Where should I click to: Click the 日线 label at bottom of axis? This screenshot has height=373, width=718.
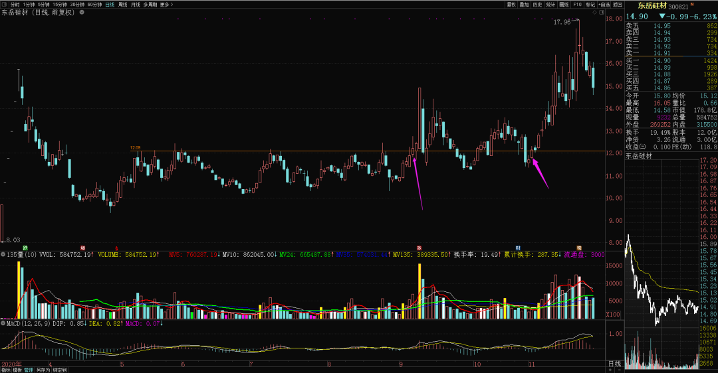[x=614, y=364]
